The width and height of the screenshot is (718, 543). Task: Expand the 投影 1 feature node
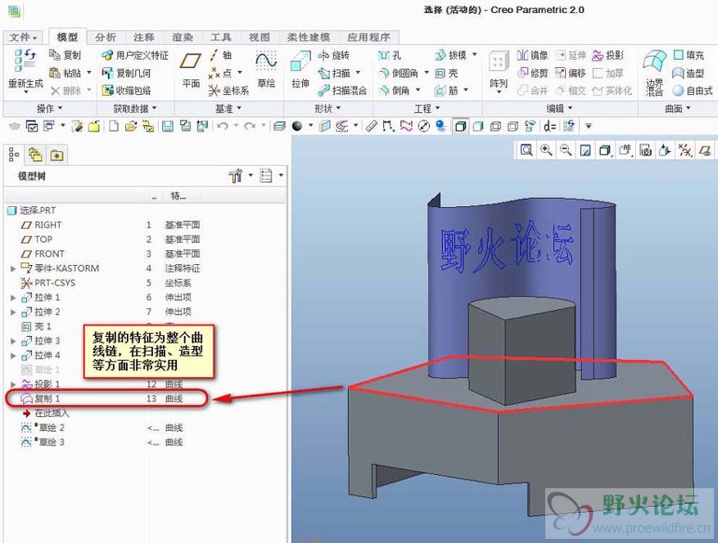(13, 384)
